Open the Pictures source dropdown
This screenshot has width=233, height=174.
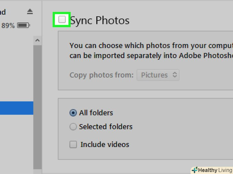pos(158,75)
